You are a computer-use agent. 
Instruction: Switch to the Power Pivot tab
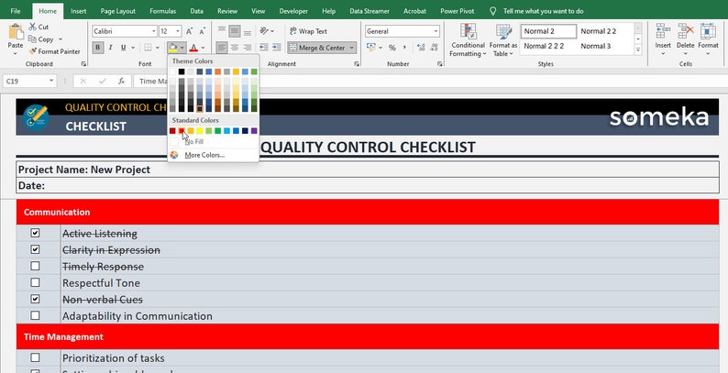coord(458,11)
